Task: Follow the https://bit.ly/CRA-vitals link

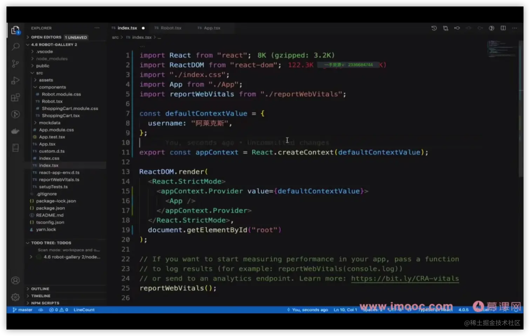Action: [x=405, y=279]
